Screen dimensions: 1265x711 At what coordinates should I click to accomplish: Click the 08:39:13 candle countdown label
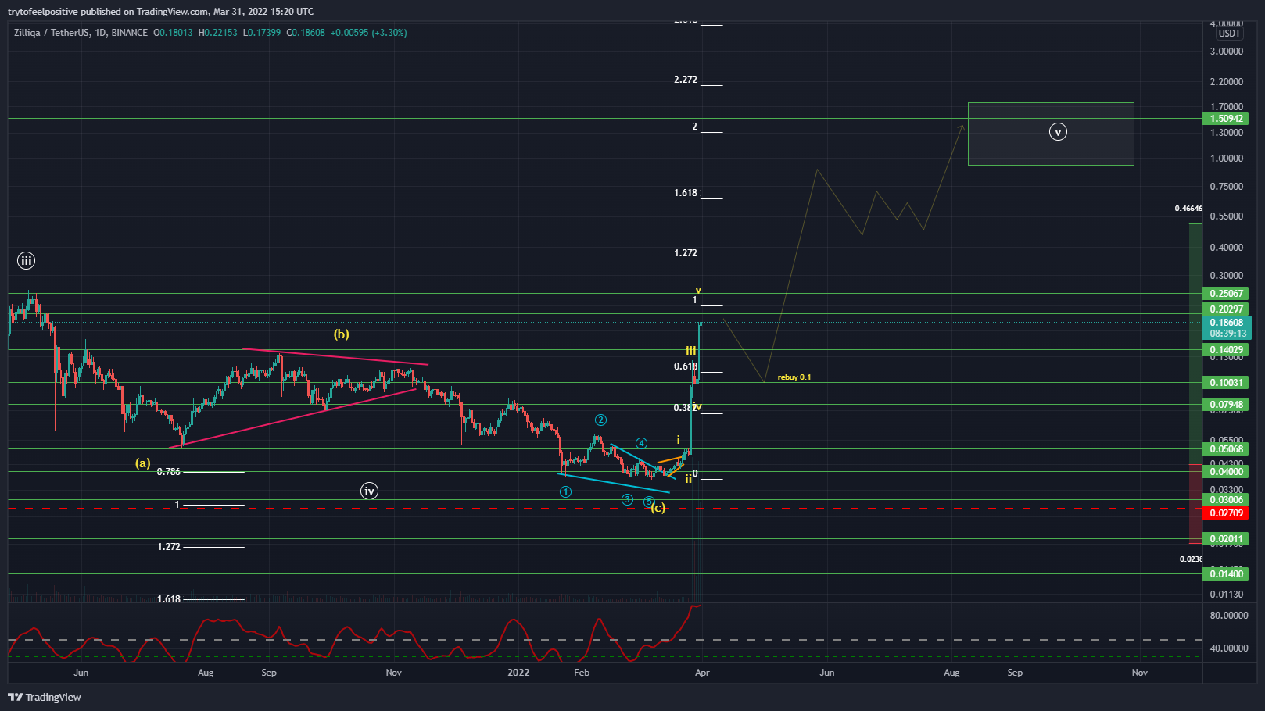pyautogui.click(x=1227, y=334)
